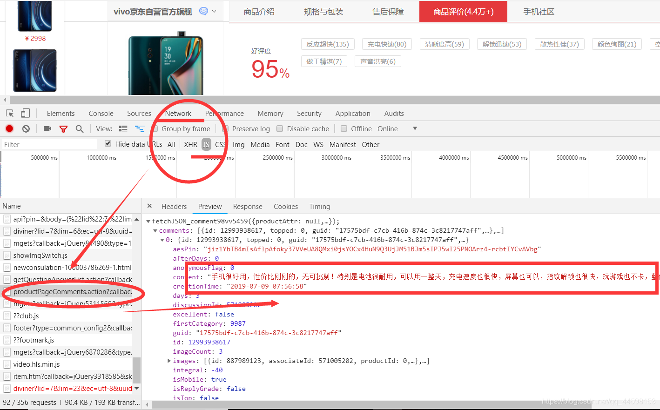
Task: Open the 商品介绍 product tab
Action: [x=259, y=12]
